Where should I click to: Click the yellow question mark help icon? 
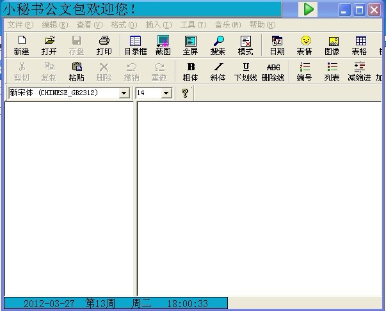click(185, 93)
